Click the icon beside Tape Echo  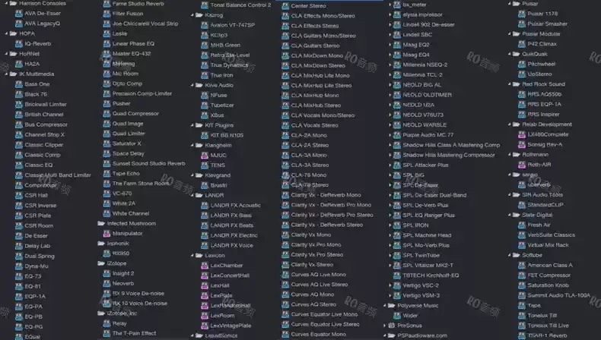[x=107, y=174]
